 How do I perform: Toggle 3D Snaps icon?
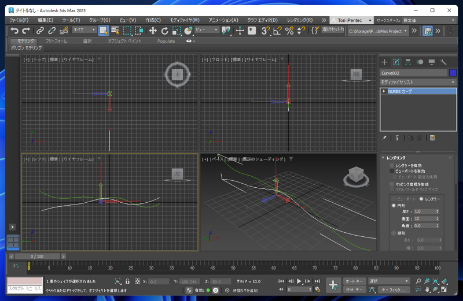[x=266, y=31]
